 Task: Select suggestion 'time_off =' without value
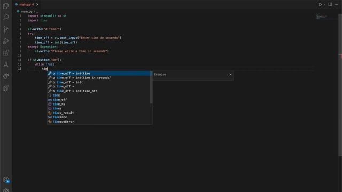coord(98,86)
